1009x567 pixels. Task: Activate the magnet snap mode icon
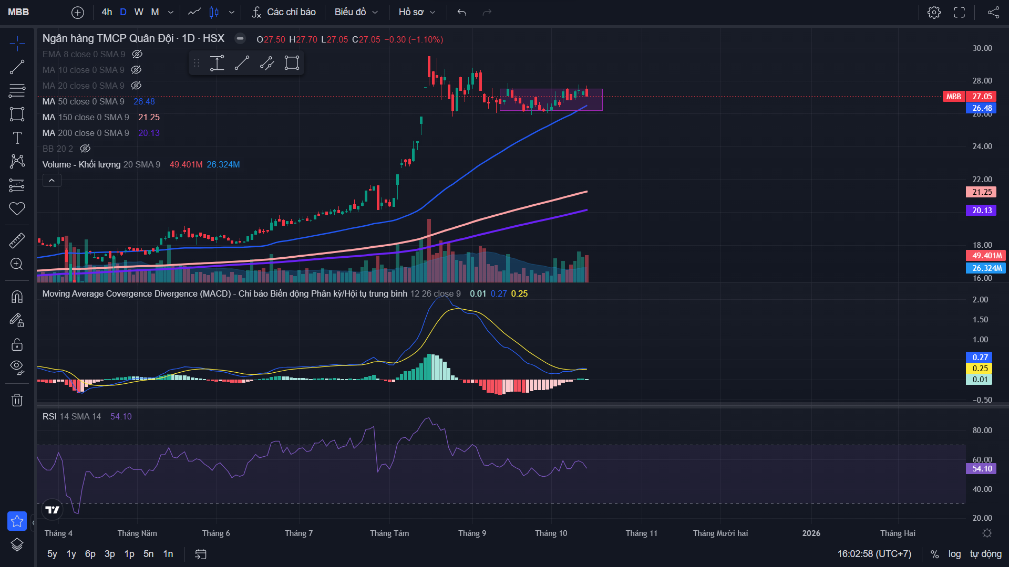(17, 297)
